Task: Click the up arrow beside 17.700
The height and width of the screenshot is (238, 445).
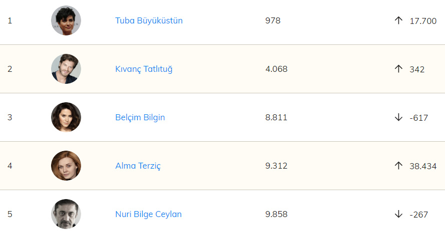Action: coord(398,20)
